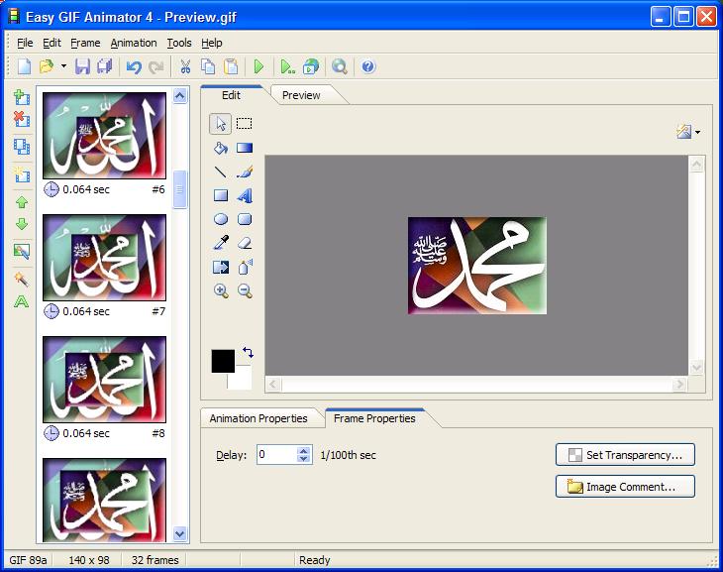The image size is (723, 572).
Task: Click the black foreground color swatch
Action: tap(223, 361)
